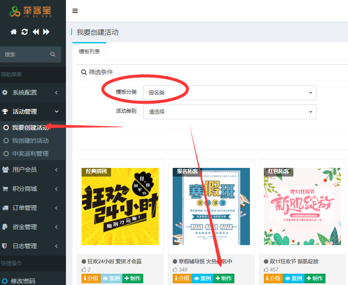Click the title 狂欢24小时 爱拼才会赢

point(115,262)
